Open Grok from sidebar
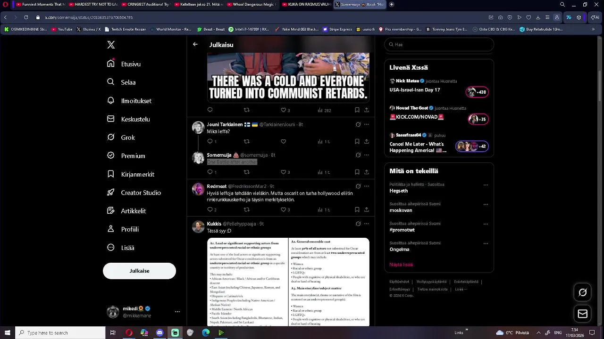This screenshot has width=604, height=339. tap(121, 137)
